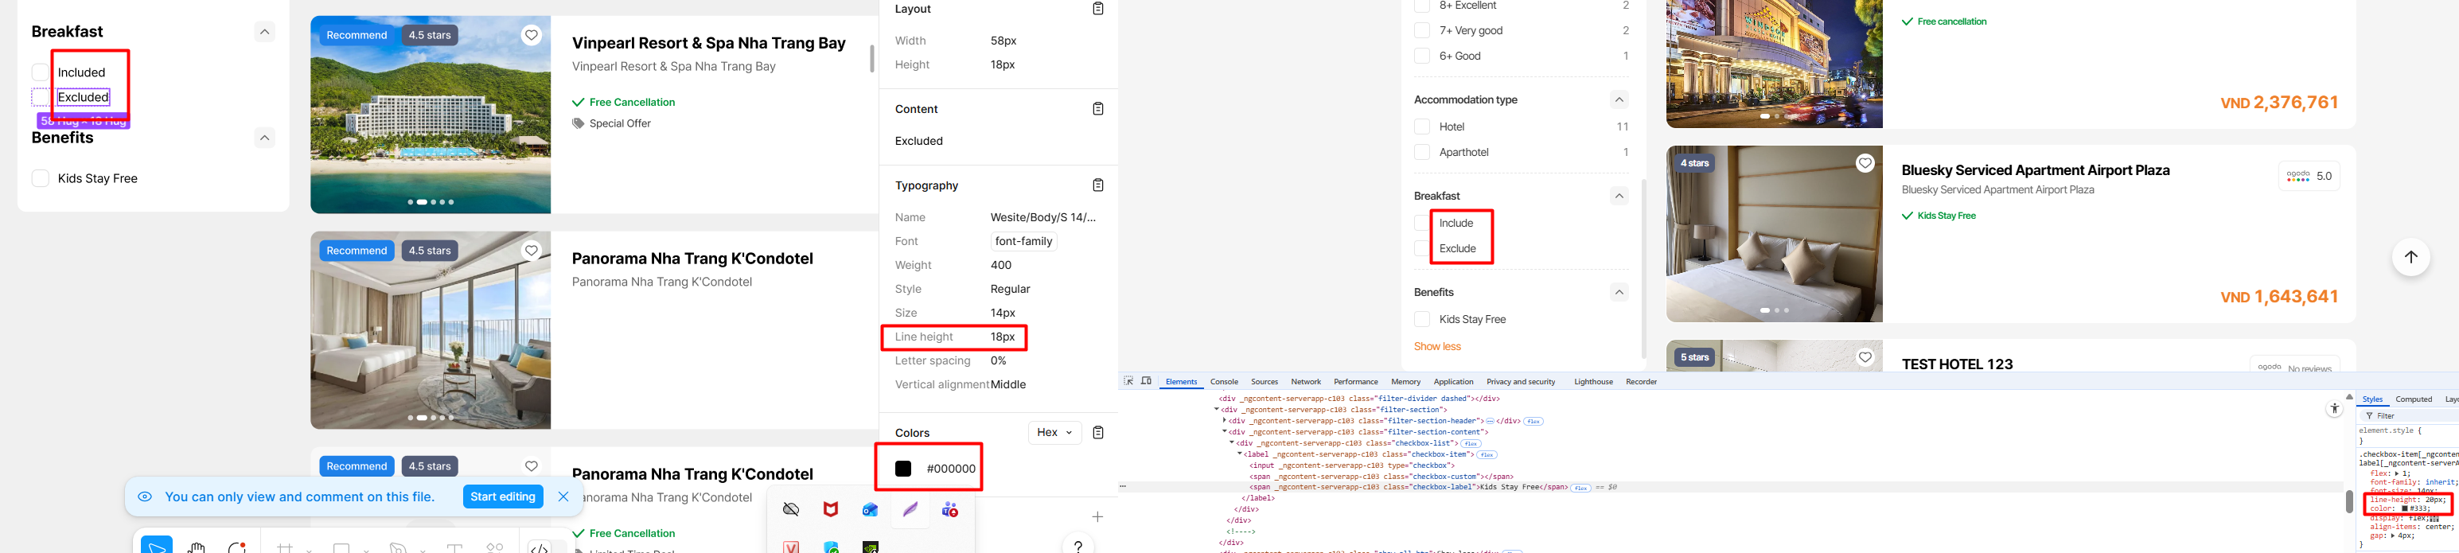Favorite Bluesky Serviced Apartment heart icon

click(x=1865, y=163)
